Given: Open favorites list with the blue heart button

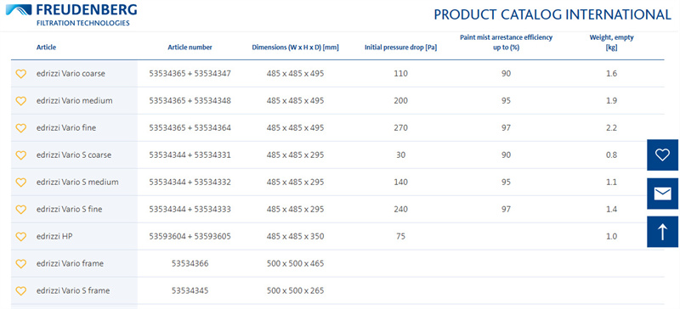Looking at the screenshot, I should (x=662, y=154).
